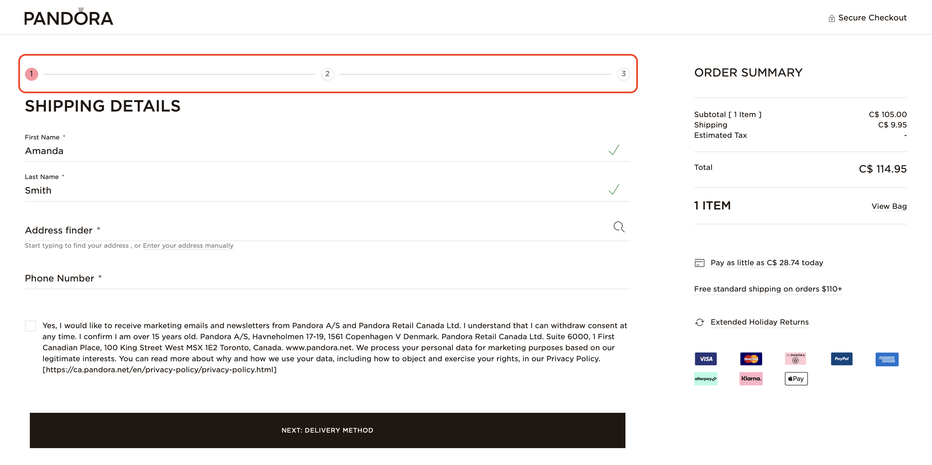Open Enter your address manually

pyautogui.click(x=188, y=245)
